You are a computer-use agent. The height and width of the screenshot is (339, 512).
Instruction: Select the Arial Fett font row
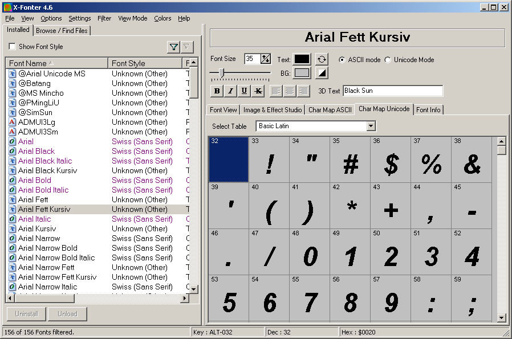point(97,199)
